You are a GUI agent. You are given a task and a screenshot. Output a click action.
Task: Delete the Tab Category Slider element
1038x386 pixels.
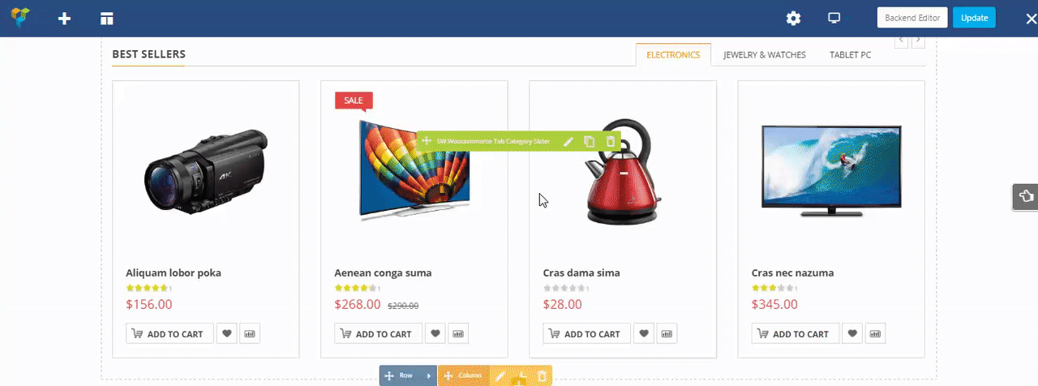pyautogui.click(x=610, y=141)
